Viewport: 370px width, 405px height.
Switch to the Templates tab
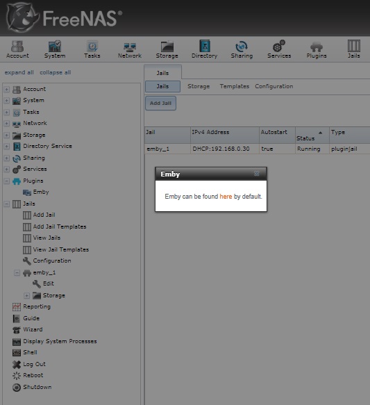(234, 86)
